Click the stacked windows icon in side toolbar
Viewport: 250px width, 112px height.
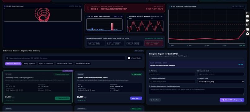tap(248, 29)
